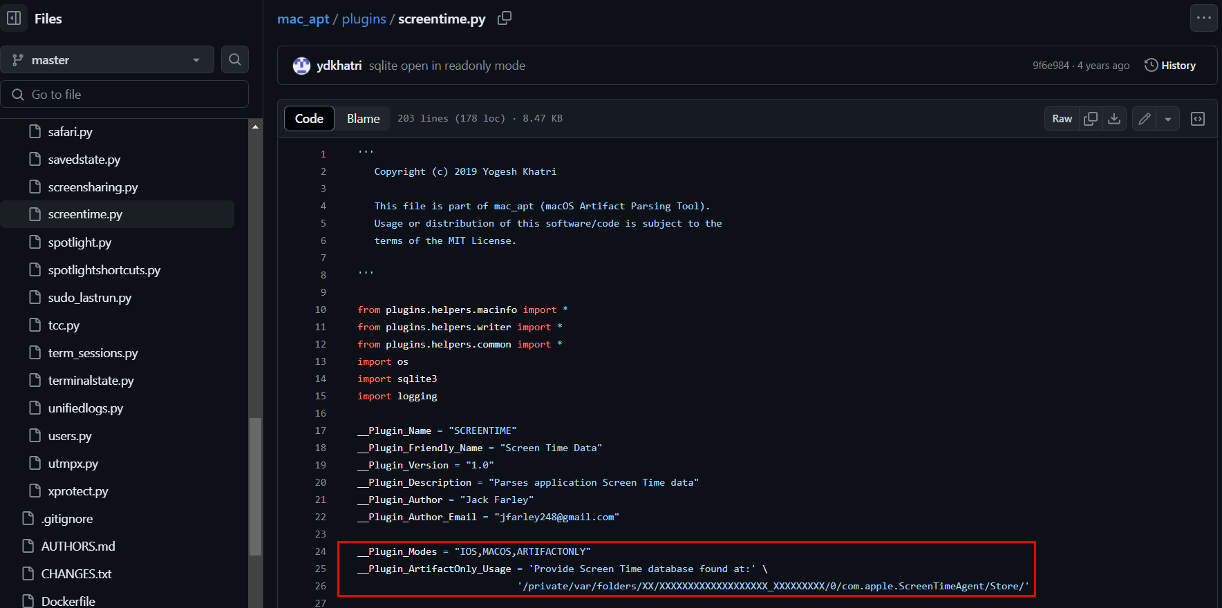The image size is (1222, 608).
Task: Expand more edit options dropdown arrow
Action: [x=1168, y=119]
